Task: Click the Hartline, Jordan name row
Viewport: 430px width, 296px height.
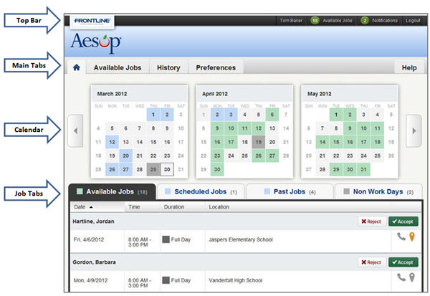Action: point(246,221)
